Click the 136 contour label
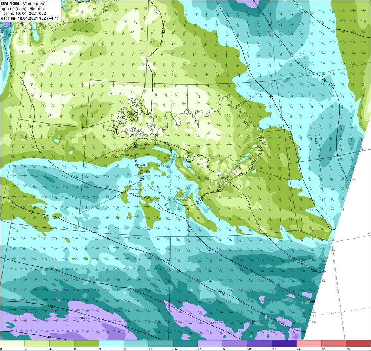Image resolution: width=371 pixels, height=351 pixels. pyautogui.click(x=270, y=96)
